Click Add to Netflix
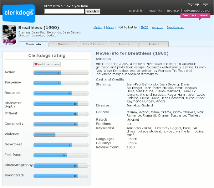This screenshot has width=214, height=188. pos(127,27)
